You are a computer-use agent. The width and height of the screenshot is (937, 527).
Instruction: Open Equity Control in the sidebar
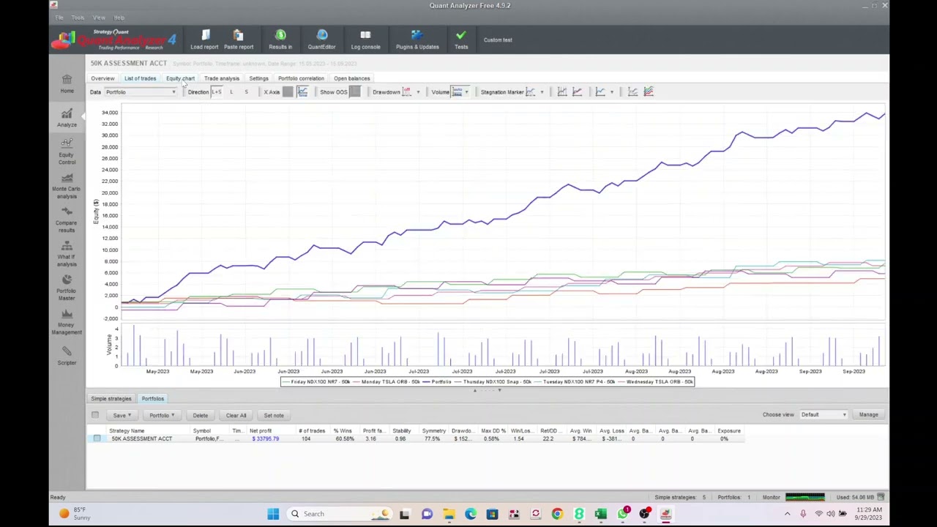[x=67, y=152]
